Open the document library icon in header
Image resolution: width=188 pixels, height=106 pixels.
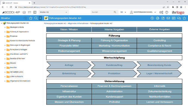click(x=35, y=12)
